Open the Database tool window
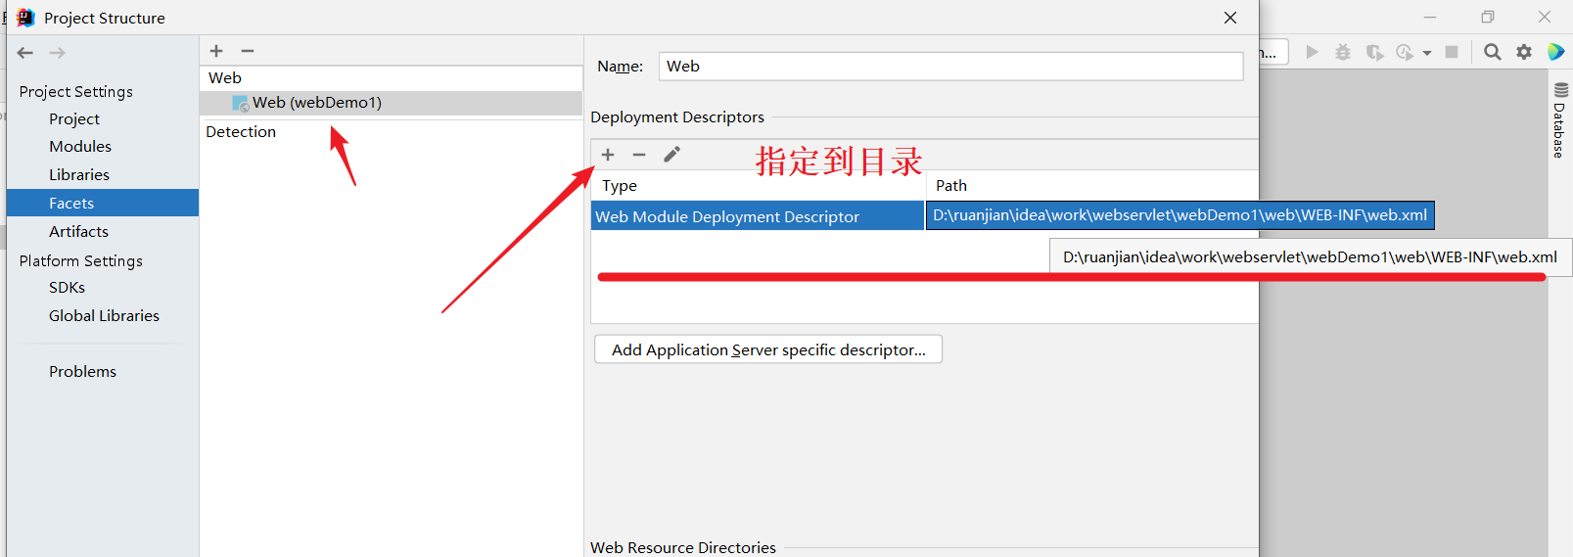Viewport: 1573px width, 557px height. [x=1560, y=120]
